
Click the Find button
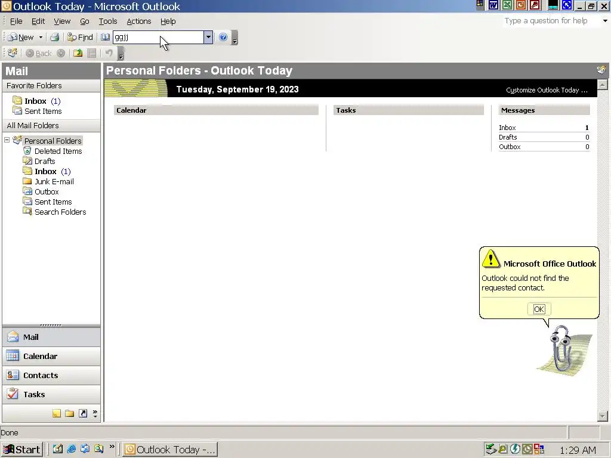81,38
